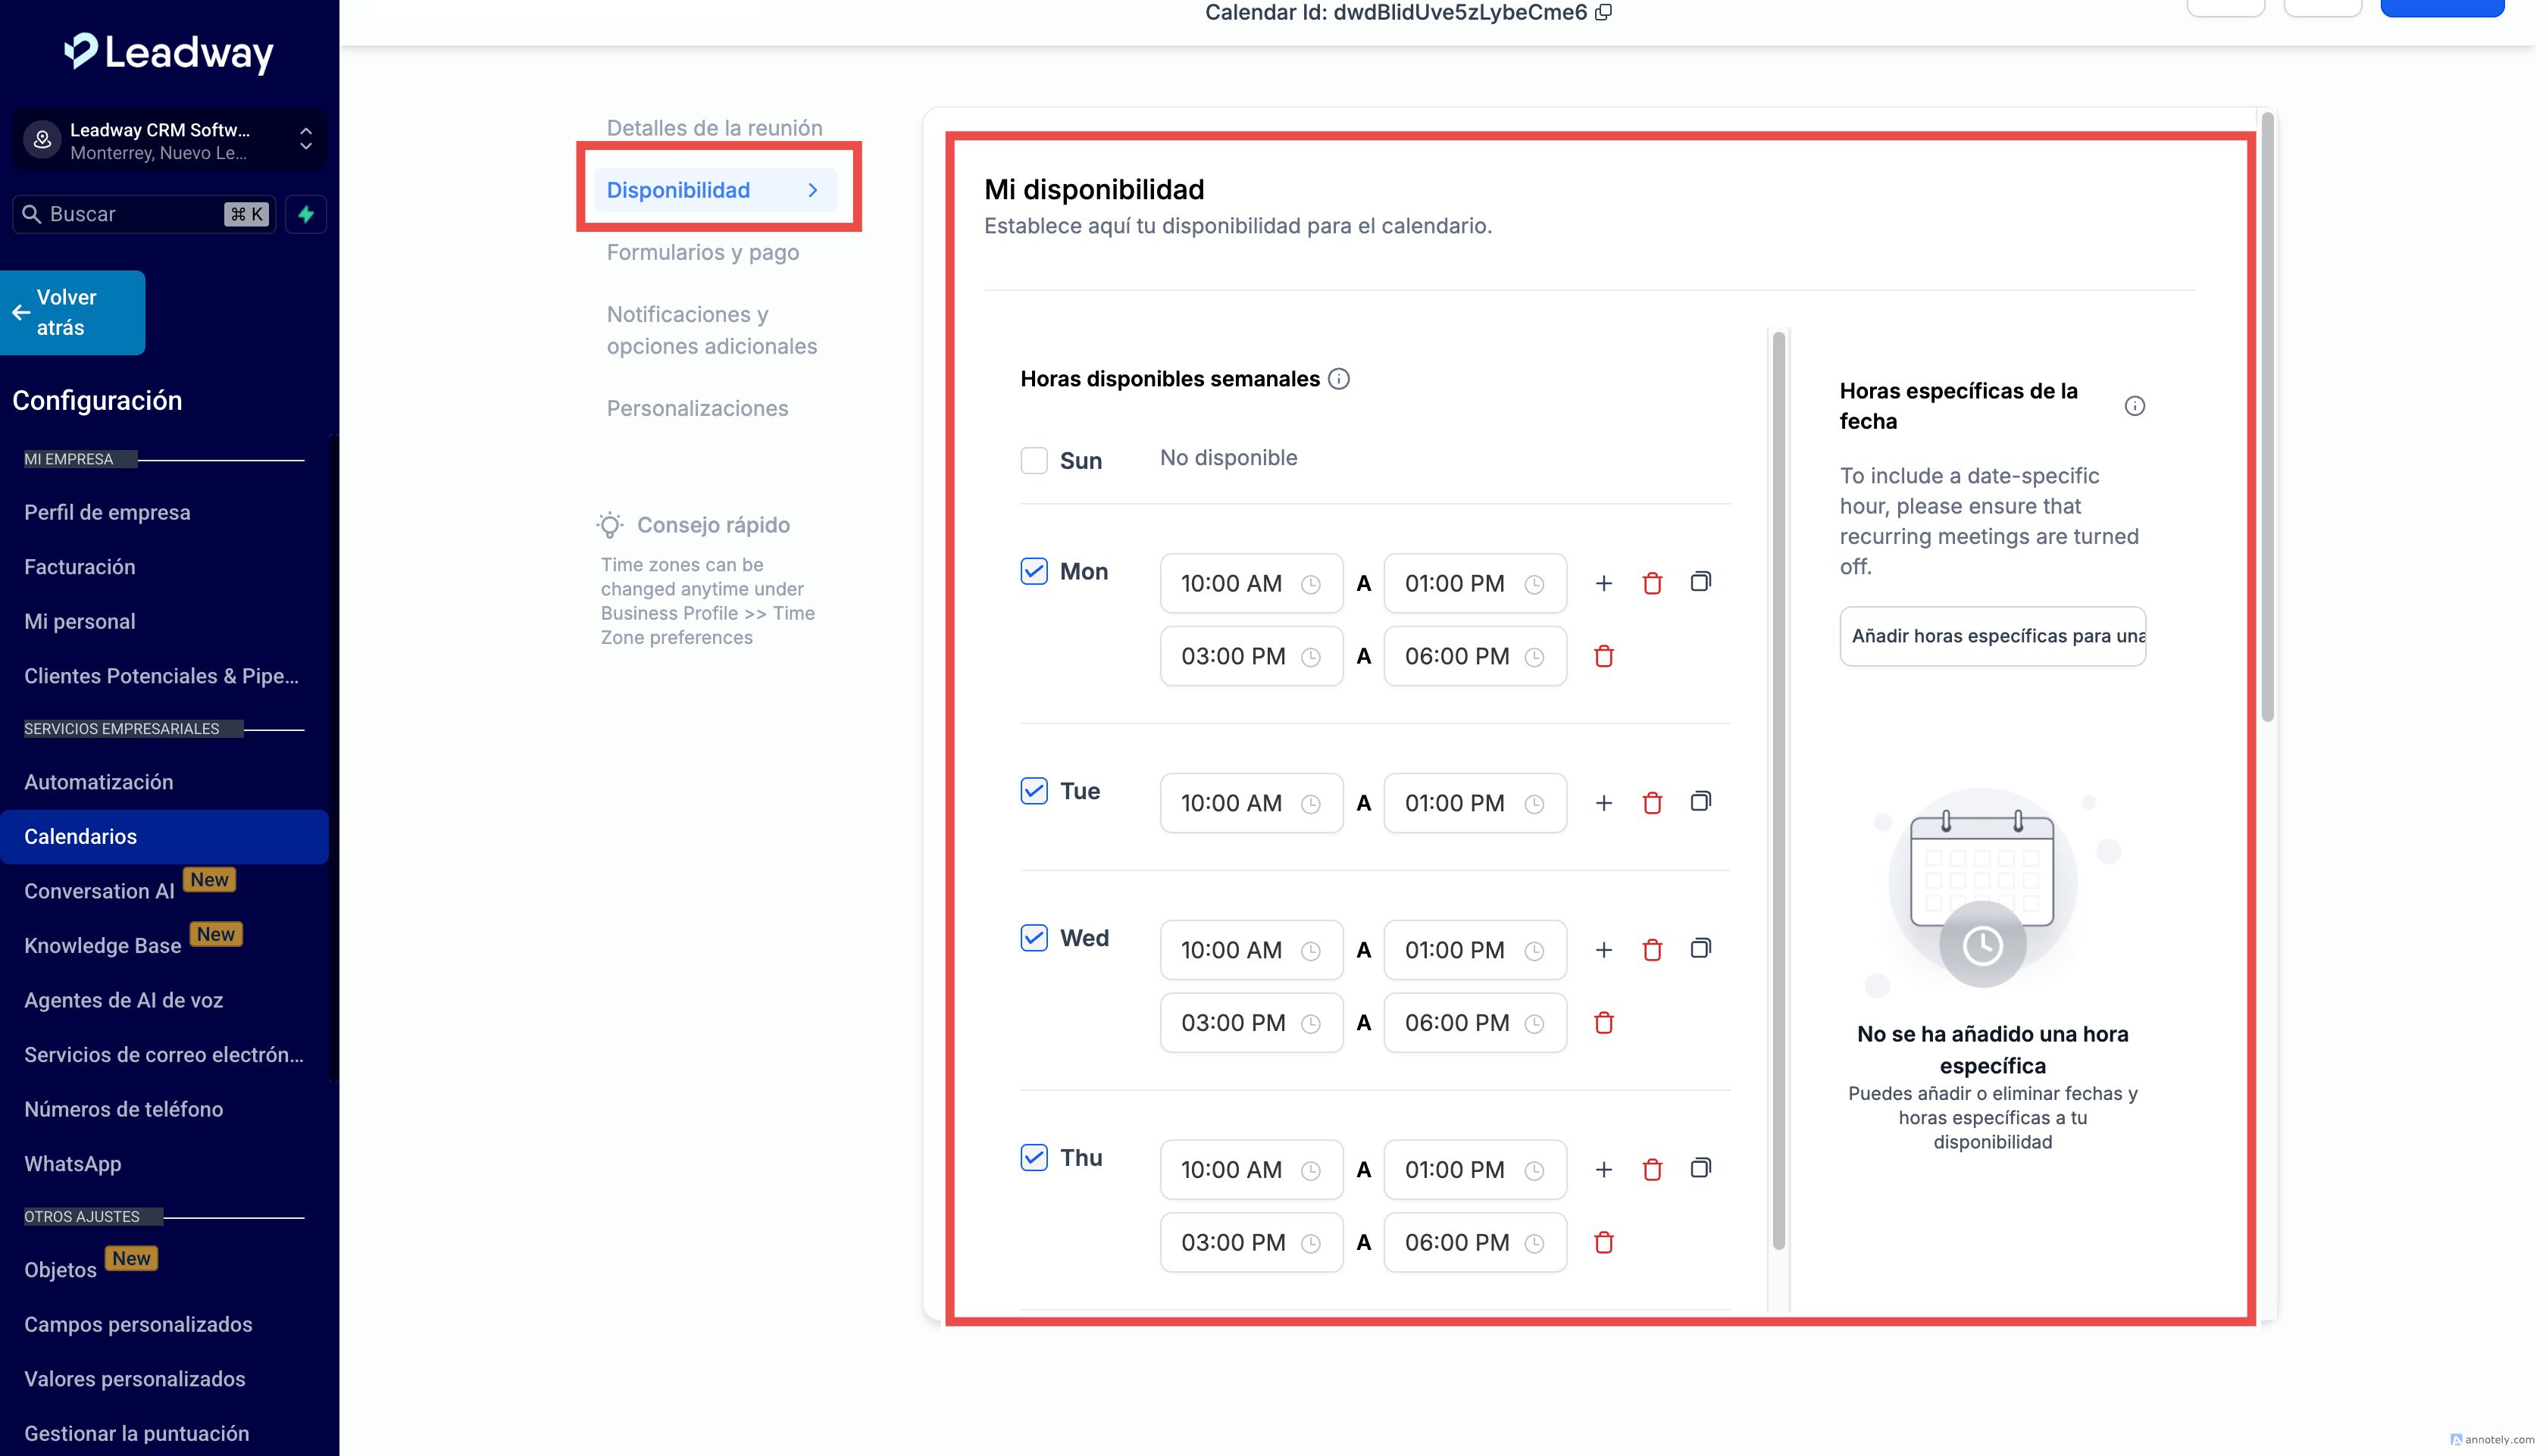
Task: Click Añadir horas específicas button
Action: pyautogui.click(x=1992, y=636)
